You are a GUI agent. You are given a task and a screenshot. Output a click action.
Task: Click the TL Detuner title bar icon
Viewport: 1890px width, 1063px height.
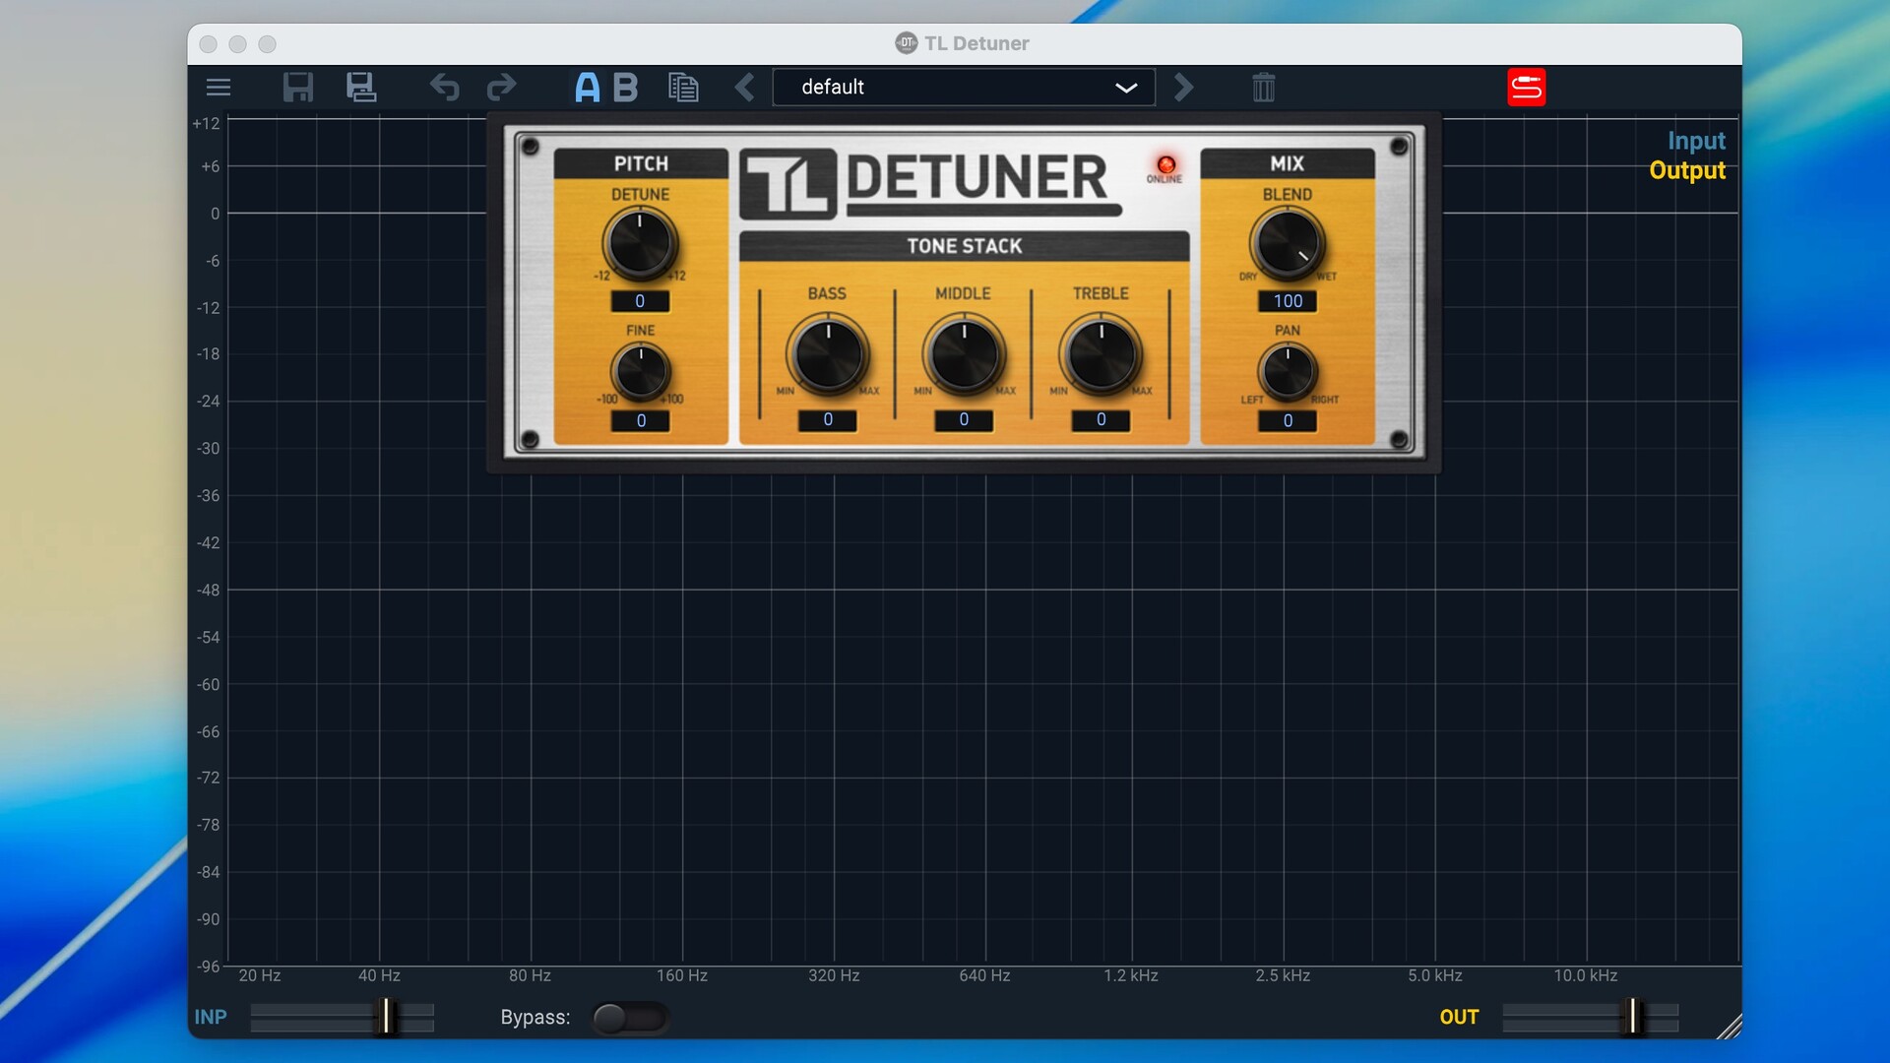point(906,42)
